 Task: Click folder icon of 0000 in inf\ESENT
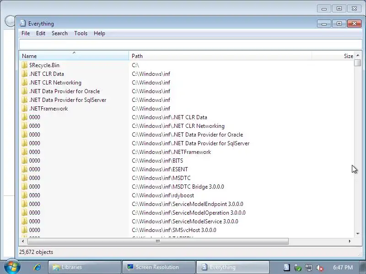tap(25, 169)
